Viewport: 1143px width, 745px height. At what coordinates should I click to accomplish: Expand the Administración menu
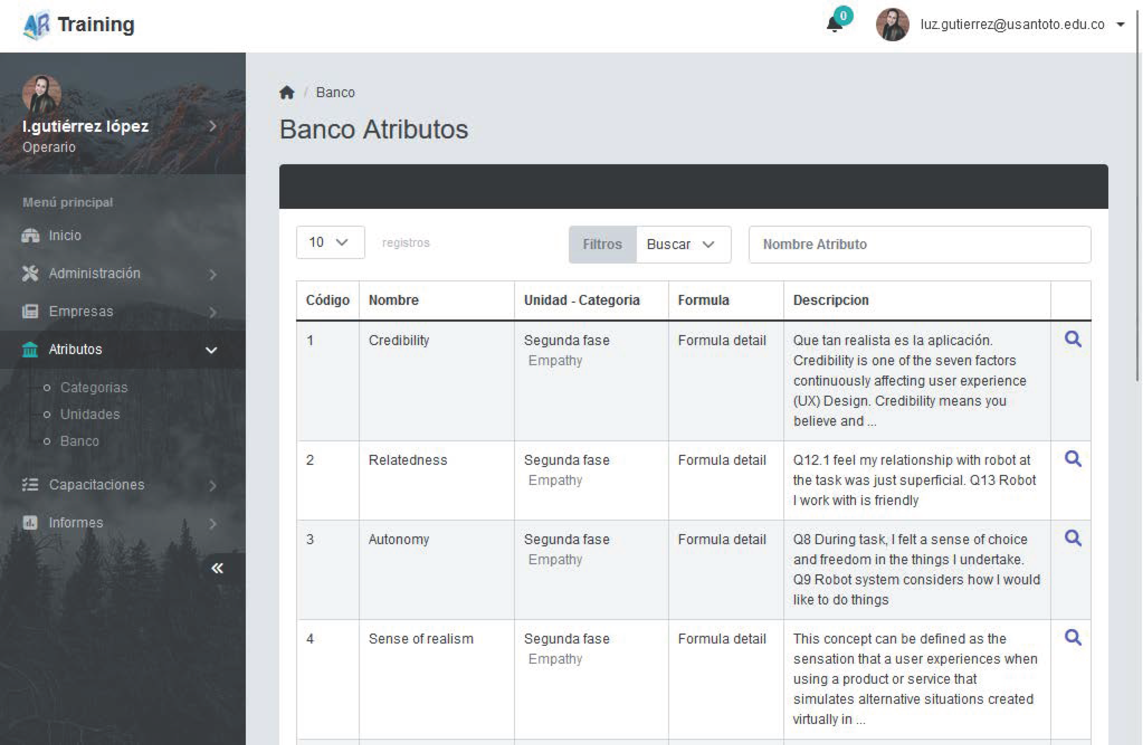(94, 274)
